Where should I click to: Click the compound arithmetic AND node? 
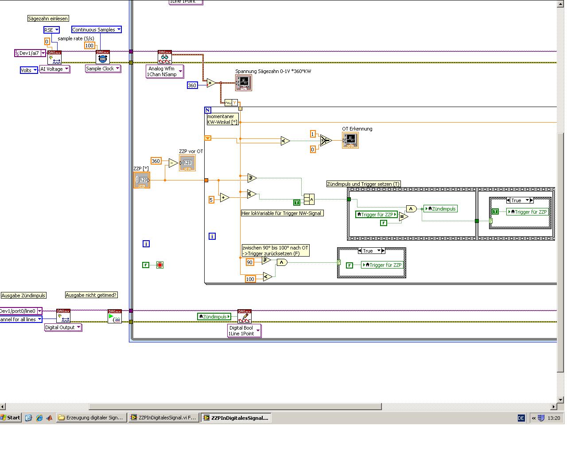pos(309,200)
